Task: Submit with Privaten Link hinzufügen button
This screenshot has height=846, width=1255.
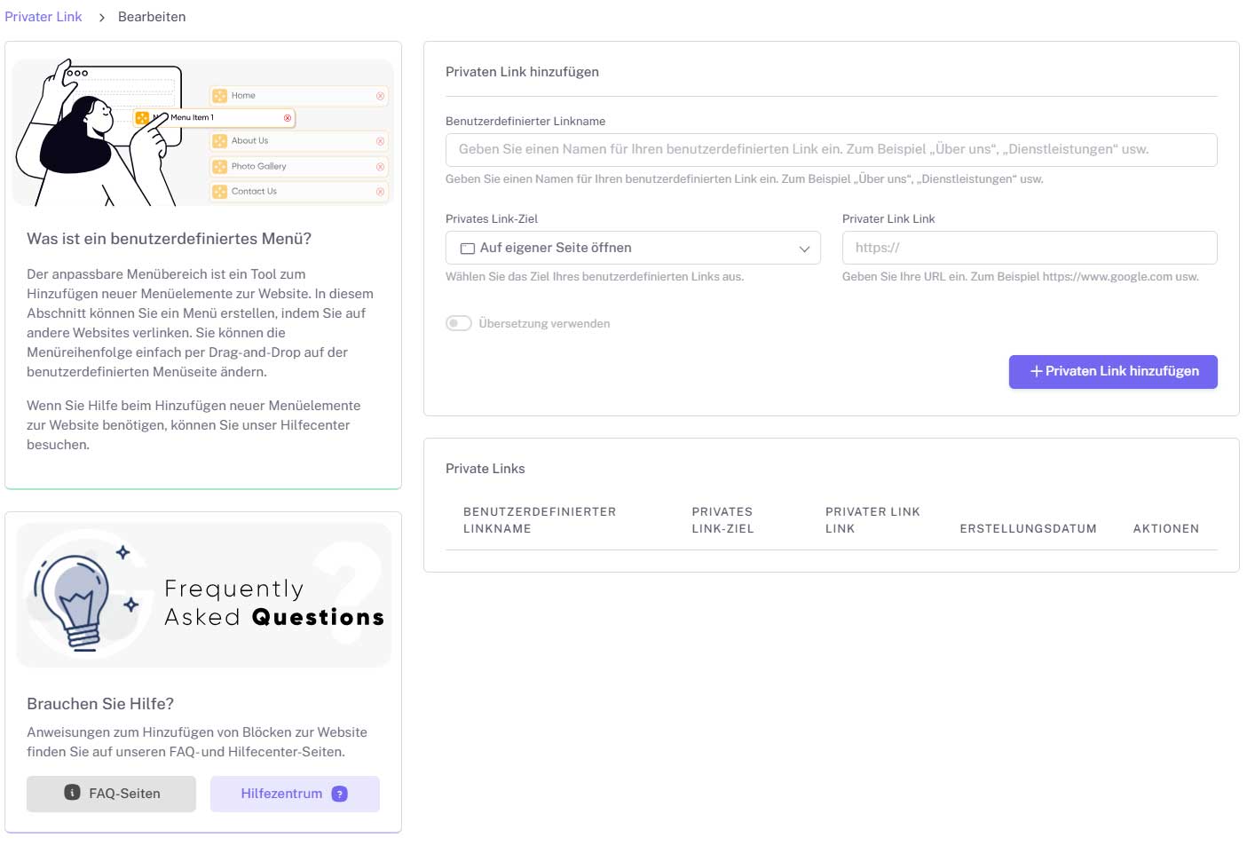Action: tap(1113, 372)
